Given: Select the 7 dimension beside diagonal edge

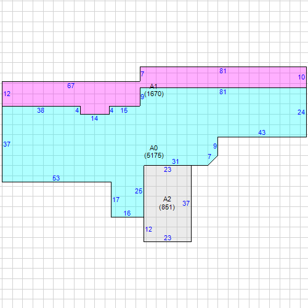Looking at the screenshot, I should [209, 156].
